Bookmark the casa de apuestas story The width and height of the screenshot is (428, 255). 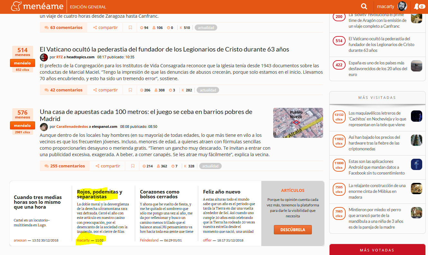(133, 166)
